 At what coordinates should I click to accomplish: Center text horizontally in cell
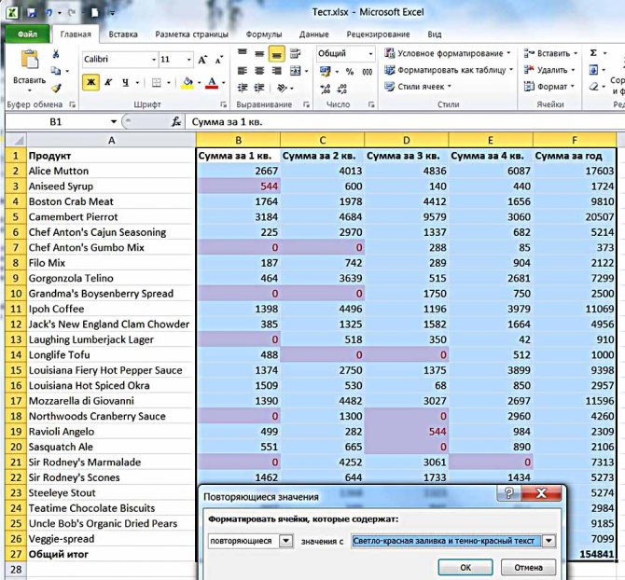click(x=259, y=71)
